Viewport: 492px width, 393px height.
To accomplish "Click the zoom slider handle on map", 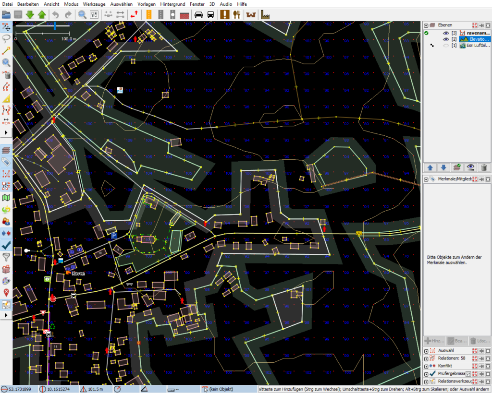I will 55,26.
